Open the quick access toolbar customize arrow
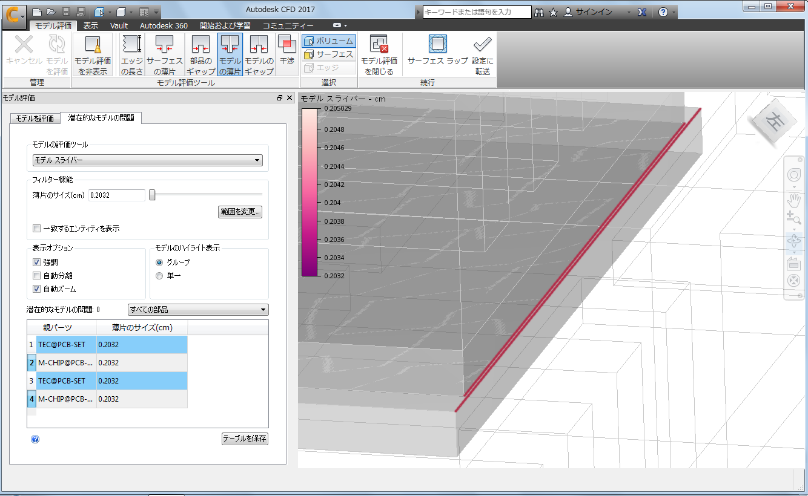This screenshot has width=808, height=496. tap(157, 12)
